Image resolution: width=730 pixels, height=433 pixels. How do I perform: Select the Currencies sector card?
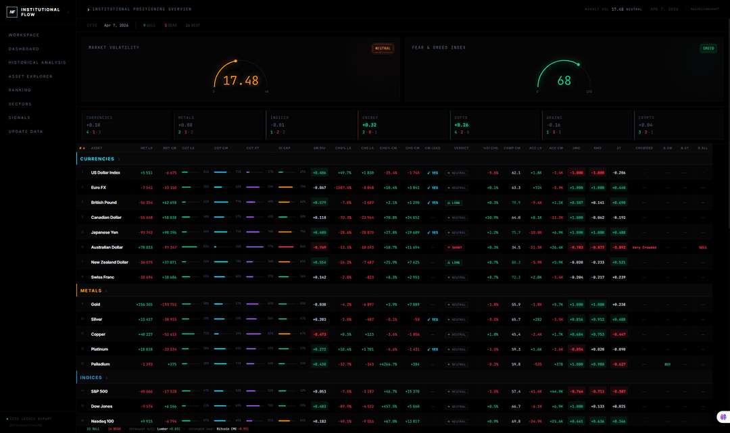tap(126, 125)
